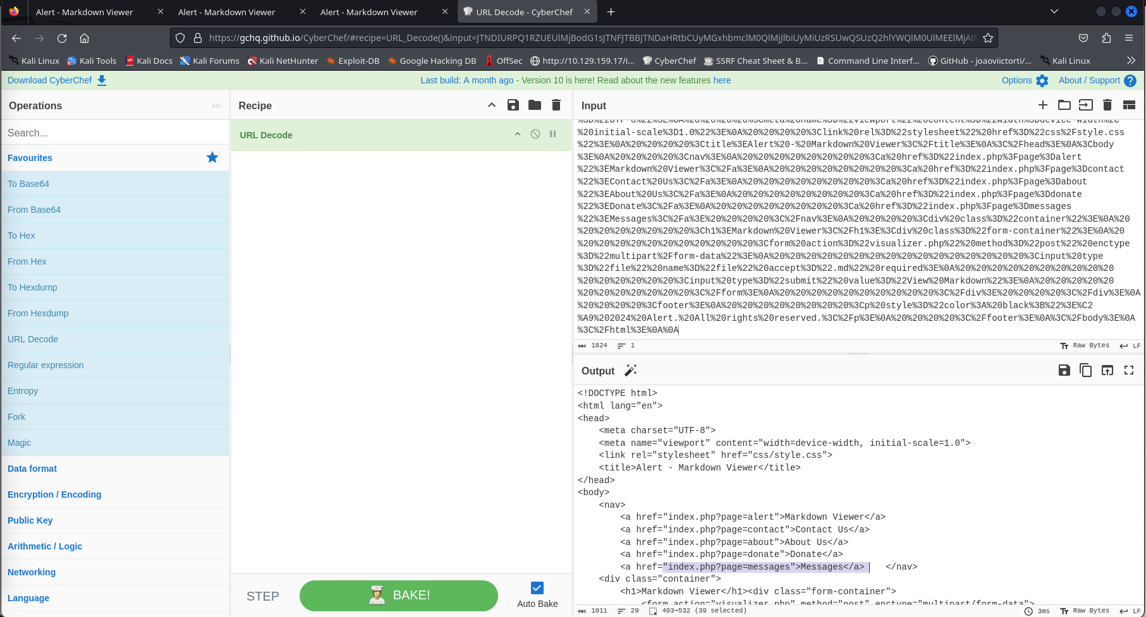Save output to file icon

[x=1064, y=371]
